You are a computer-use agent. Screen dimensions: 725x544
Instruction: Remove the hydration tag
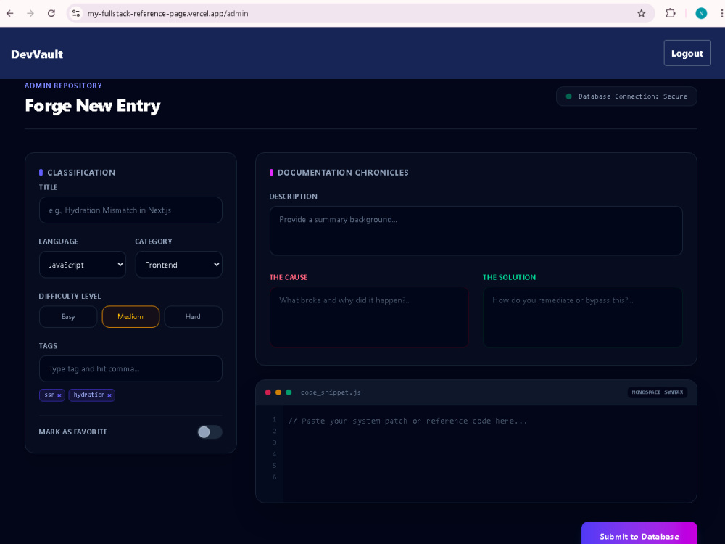tap(109, 395)
